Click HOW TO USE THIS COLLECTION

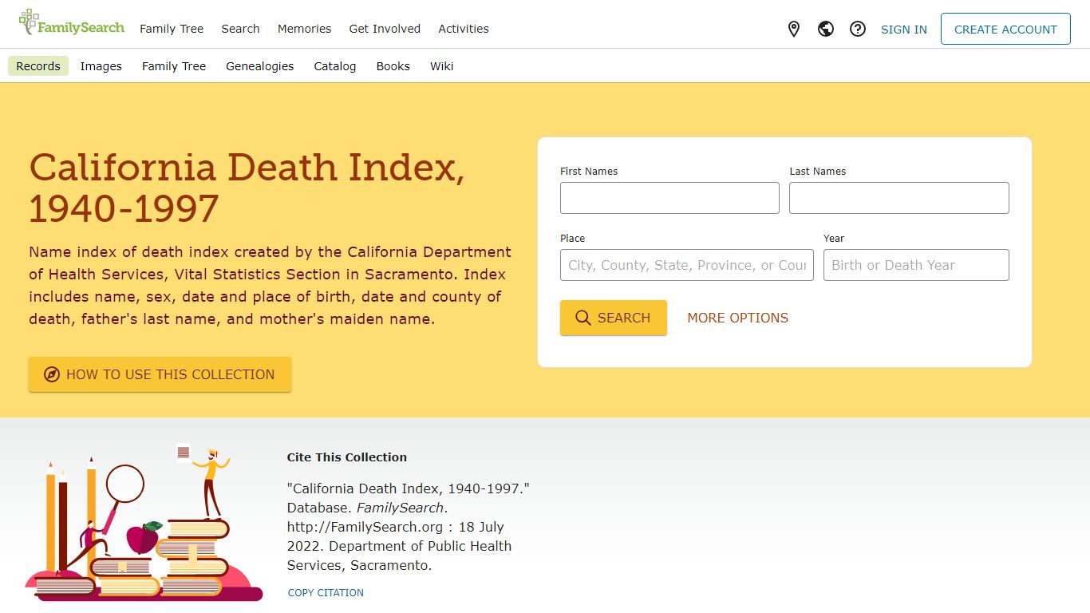(160, 374)
